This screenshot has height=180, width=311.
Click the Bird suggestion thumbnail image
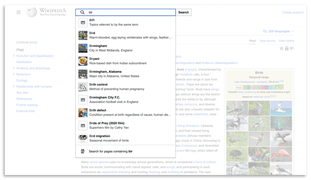click(x=83, y=35)
